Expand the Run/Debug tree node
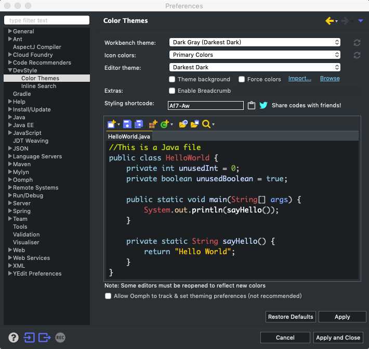This screenshot has width=369, height=349. point(10,195)
